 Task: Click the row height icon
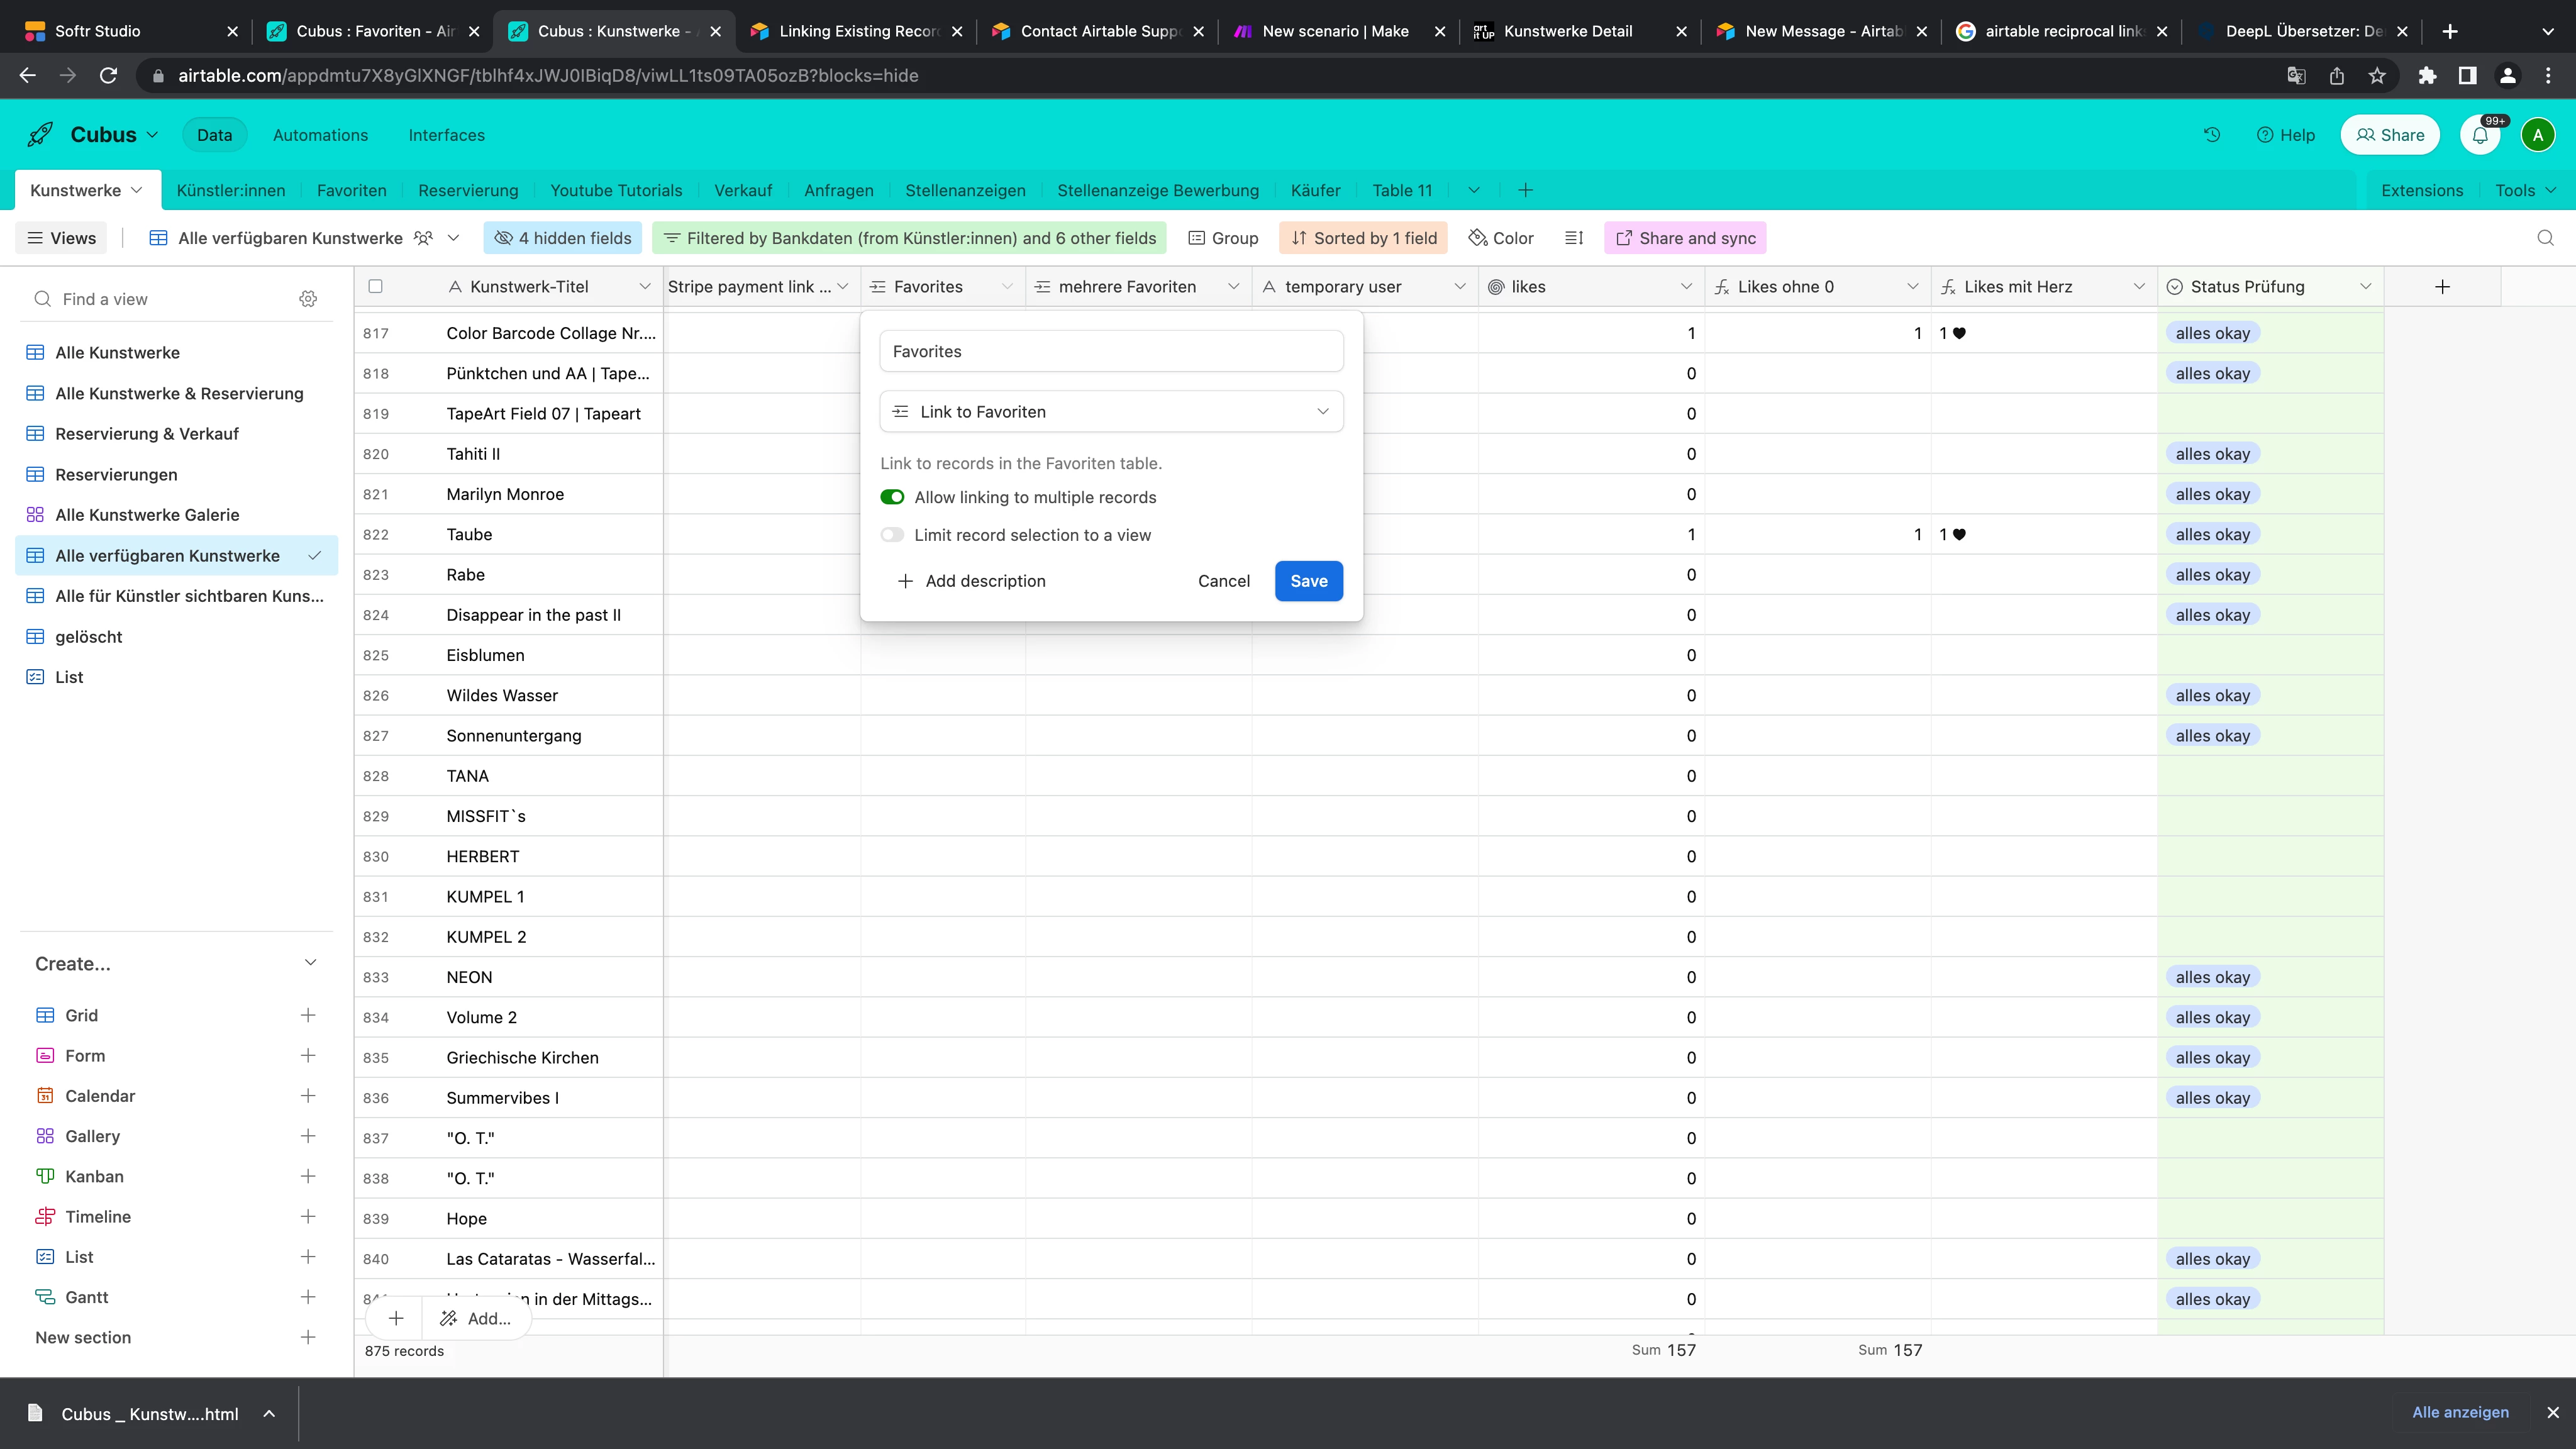point(1574,238)
